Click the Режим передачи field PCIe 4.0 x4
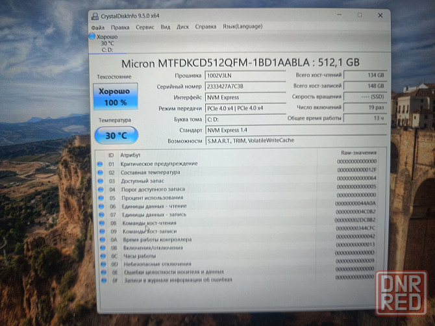Viewport: 435px width, 326px height. click(x=245, y=108)
